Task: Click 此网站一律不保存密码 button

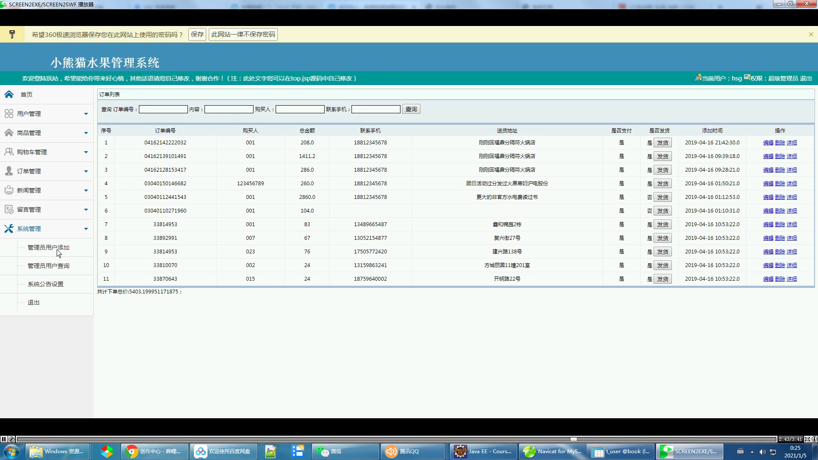Action: [243, 34]
